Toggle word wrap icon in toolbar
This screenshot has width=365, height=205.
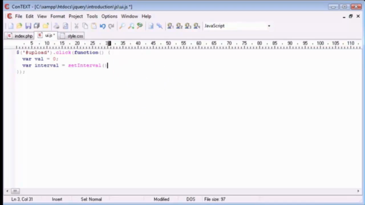pyautogui.click(x=151, y=26)
